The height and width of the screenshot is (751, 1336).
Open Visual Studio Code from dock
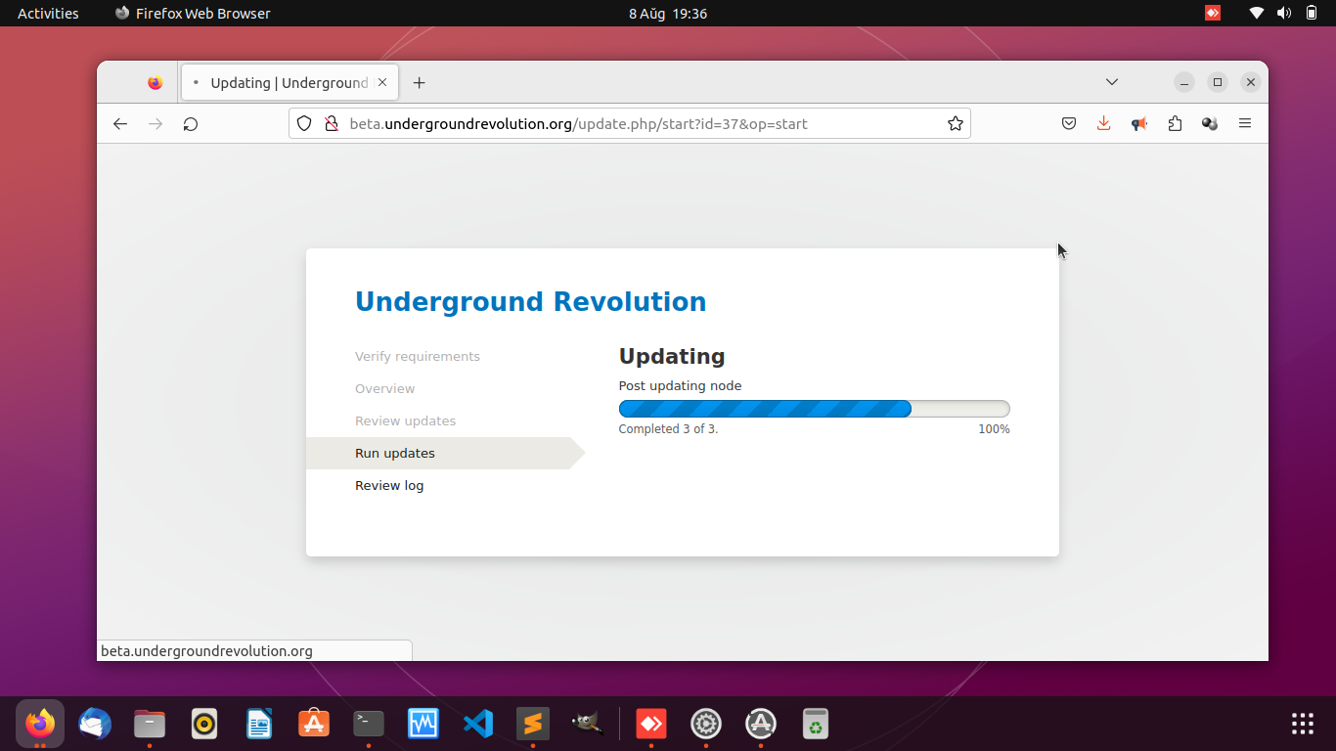[478, 724]
